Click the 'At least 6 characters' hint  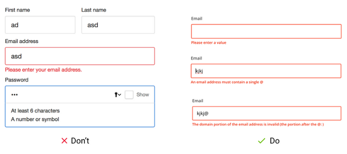point(35,110)
